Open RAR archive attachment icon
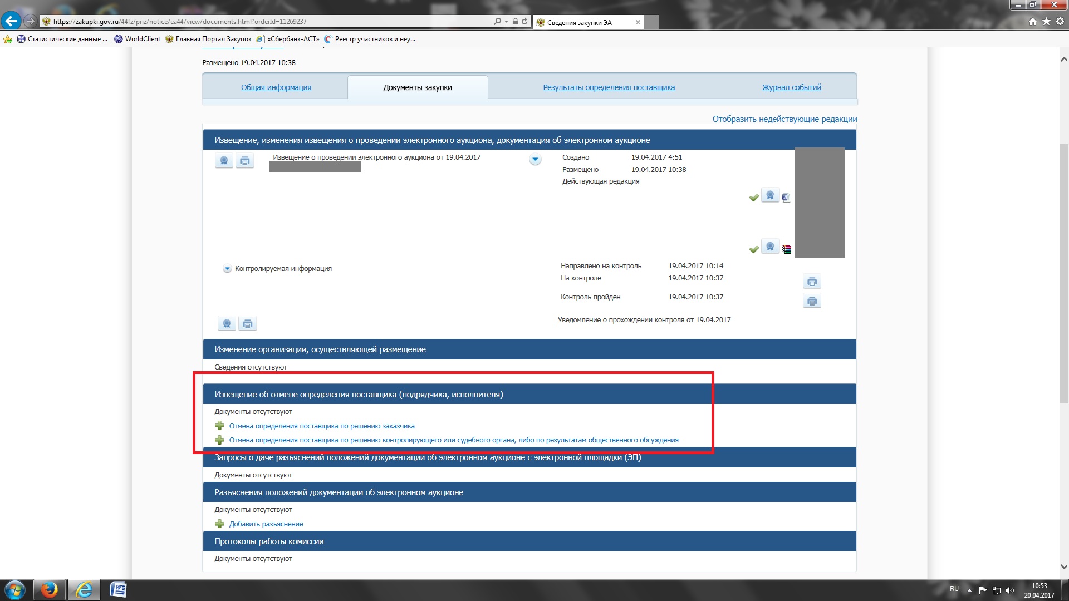Image resolution: width=1069 pixels, height=601 pixels. 786,249
